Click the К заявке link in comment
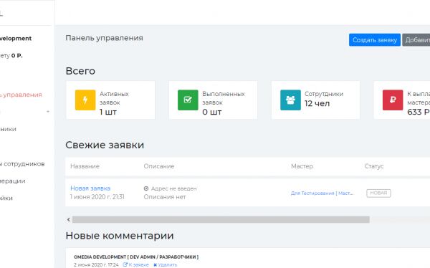This screenshot has width=430, height=268. (x=135, y=264)
